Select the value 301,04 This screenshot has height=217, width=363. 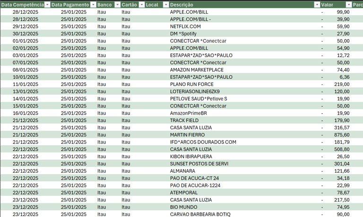[342, 164]
